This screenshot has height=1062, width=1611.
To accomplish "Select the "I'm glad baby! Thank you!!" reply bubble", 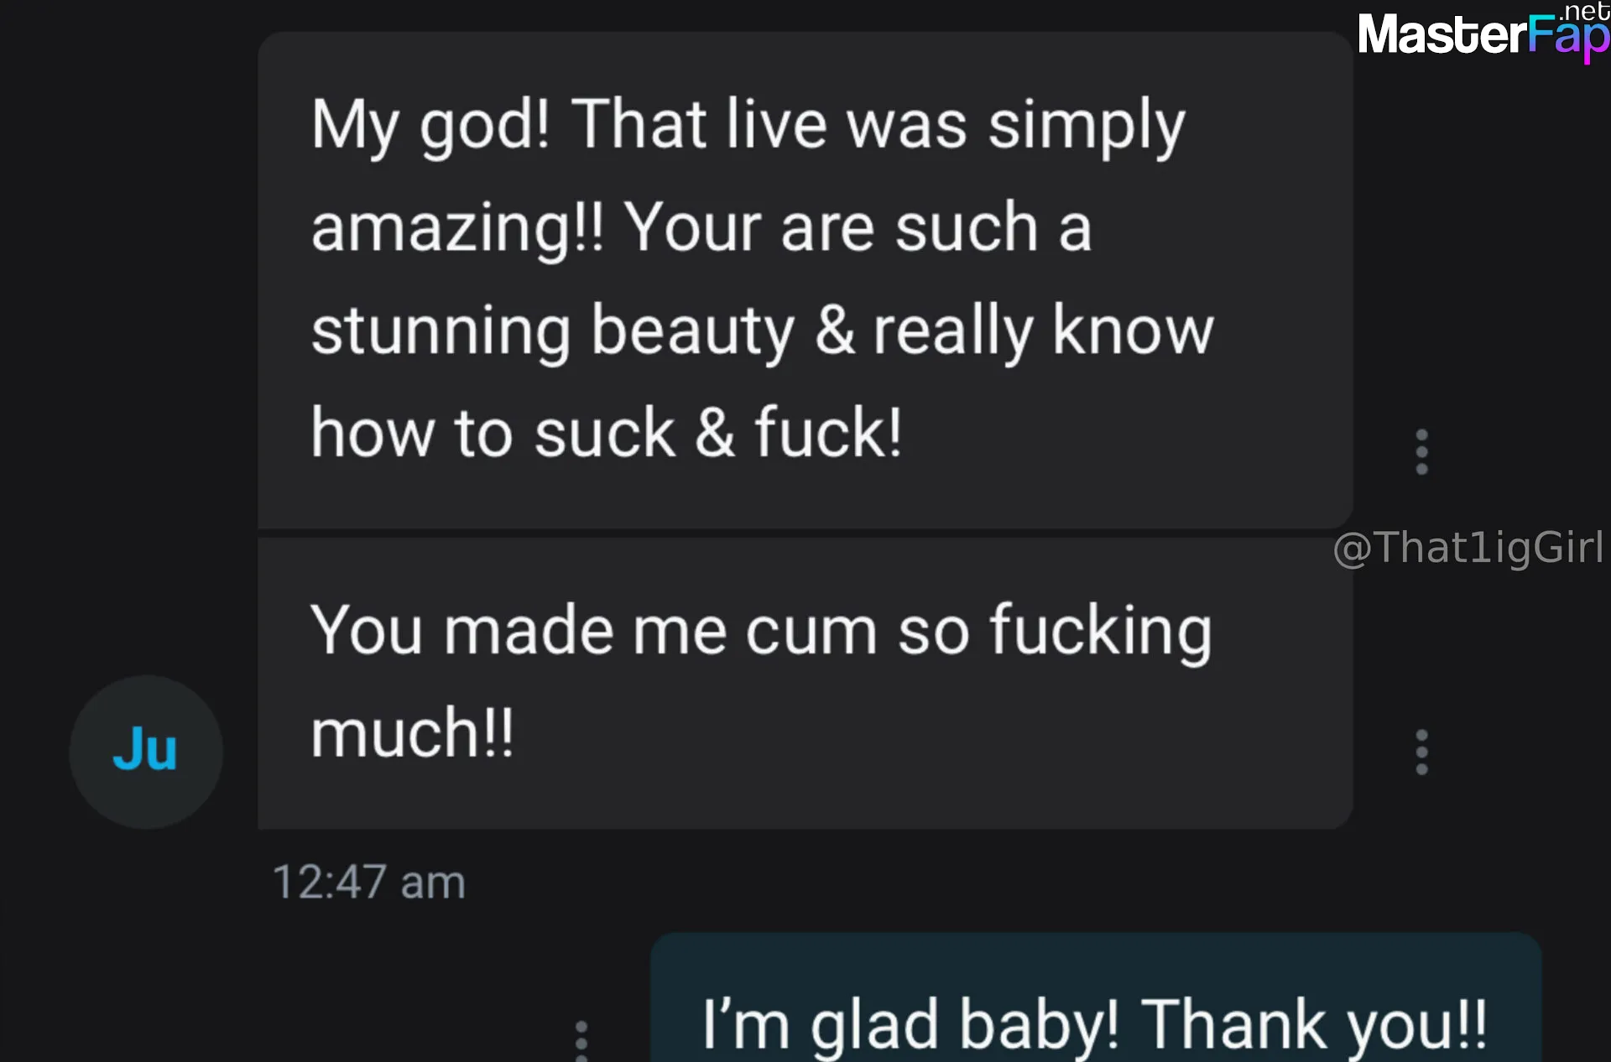I will point(1096,997).
